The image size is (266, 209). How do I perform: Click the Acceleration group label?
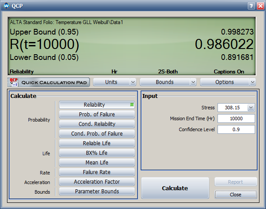tap(37, 182)
